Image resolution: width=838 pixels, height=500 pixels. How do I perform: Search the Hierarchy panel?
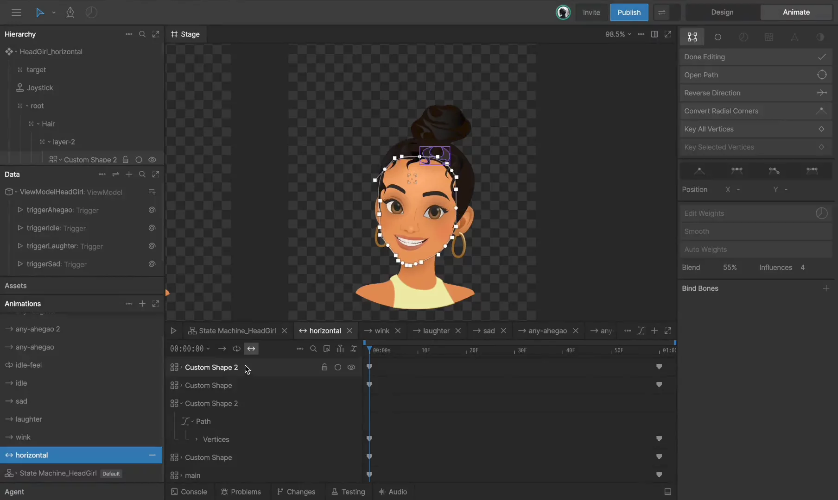tap(142, 34)
